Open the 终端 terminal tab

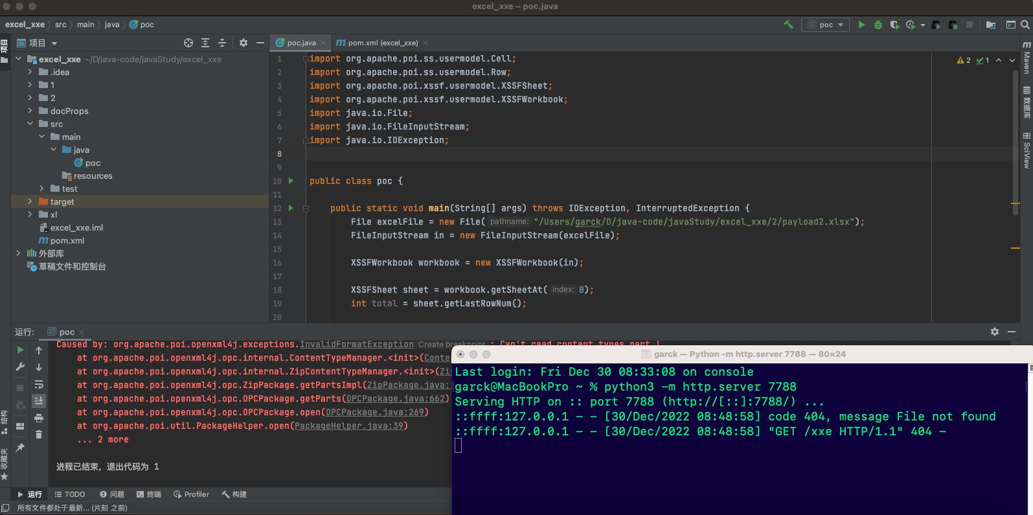click(x=149, y=494)
